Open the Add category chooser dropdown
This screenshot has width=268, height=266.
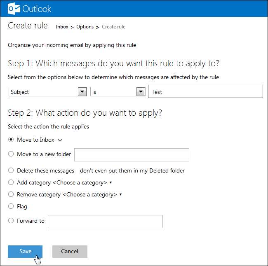pos(111,182)
